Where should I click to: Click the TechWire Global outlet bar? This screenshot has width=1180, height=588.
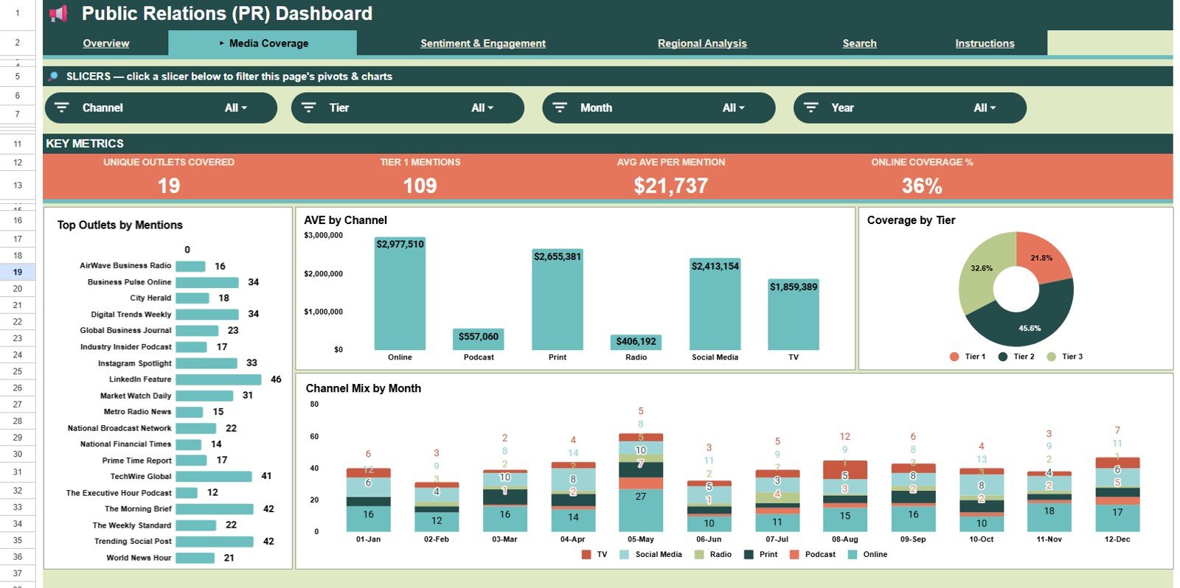tap(214, 477)
